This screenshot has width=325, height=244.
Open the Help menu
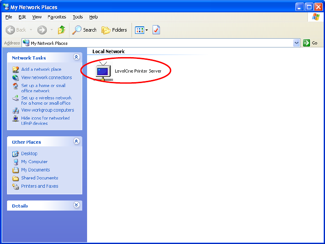tap(94, 17)
